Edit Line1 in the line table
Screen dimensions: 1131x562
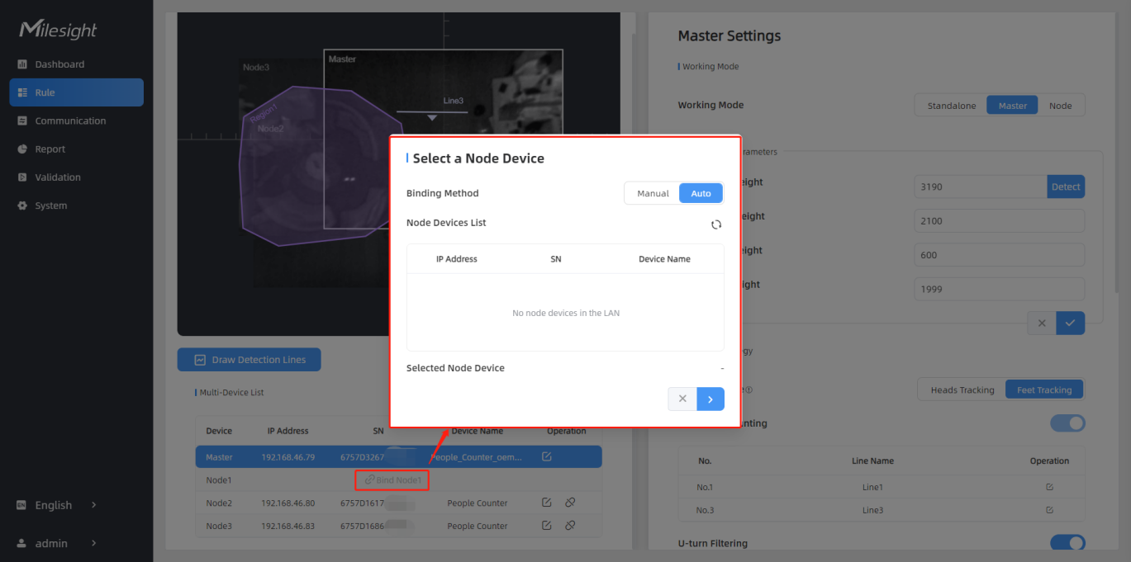[x=1049, y=487]
